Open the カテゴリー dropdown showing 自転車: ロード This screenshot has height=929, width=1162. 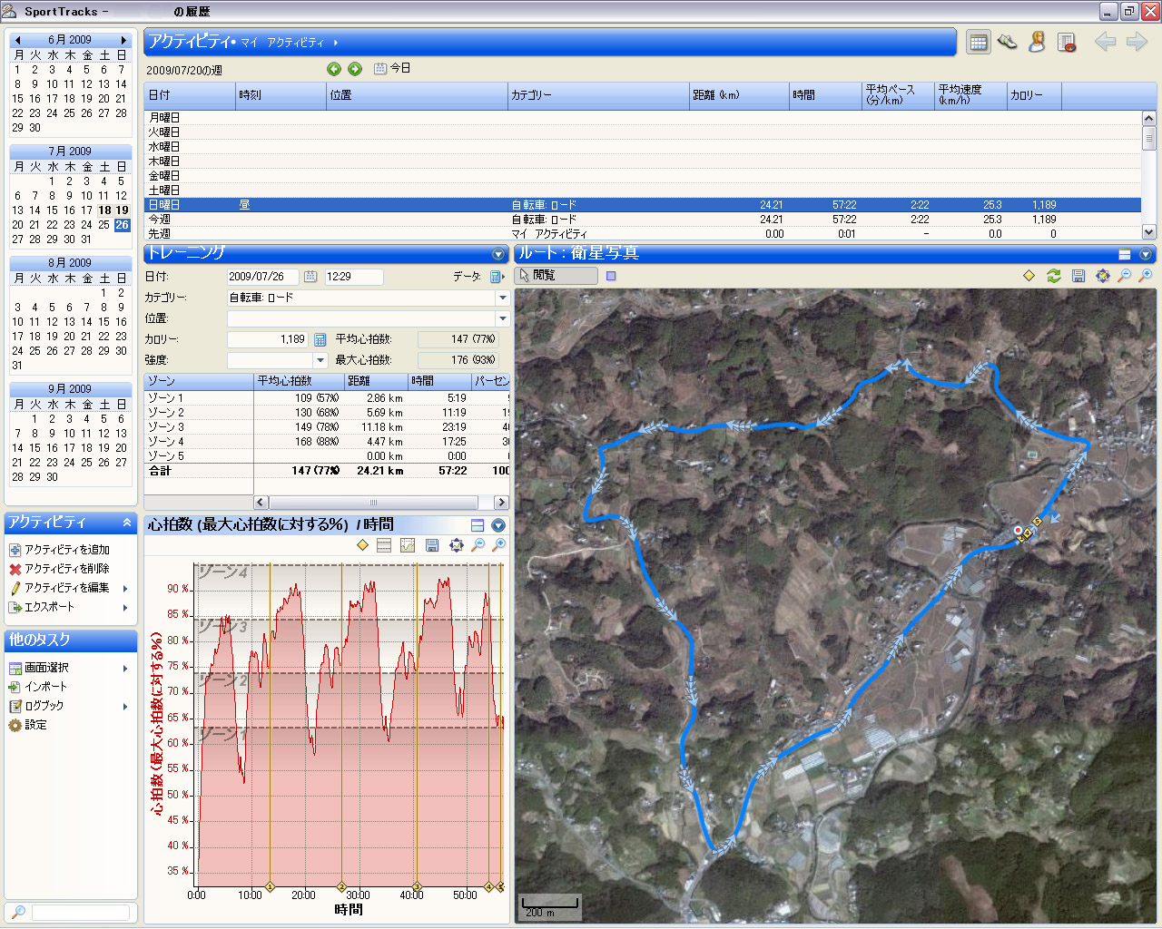(x=502, y=298)
